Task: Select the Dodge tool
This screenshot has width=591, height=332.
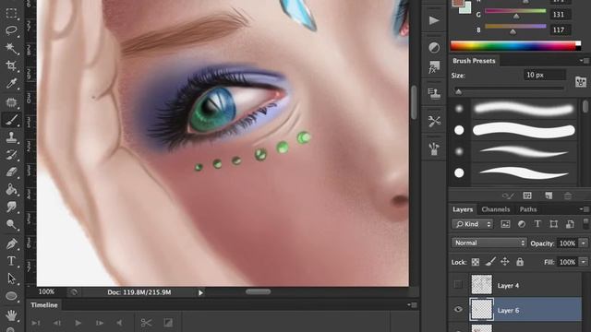Action: [x=11, y=225]
